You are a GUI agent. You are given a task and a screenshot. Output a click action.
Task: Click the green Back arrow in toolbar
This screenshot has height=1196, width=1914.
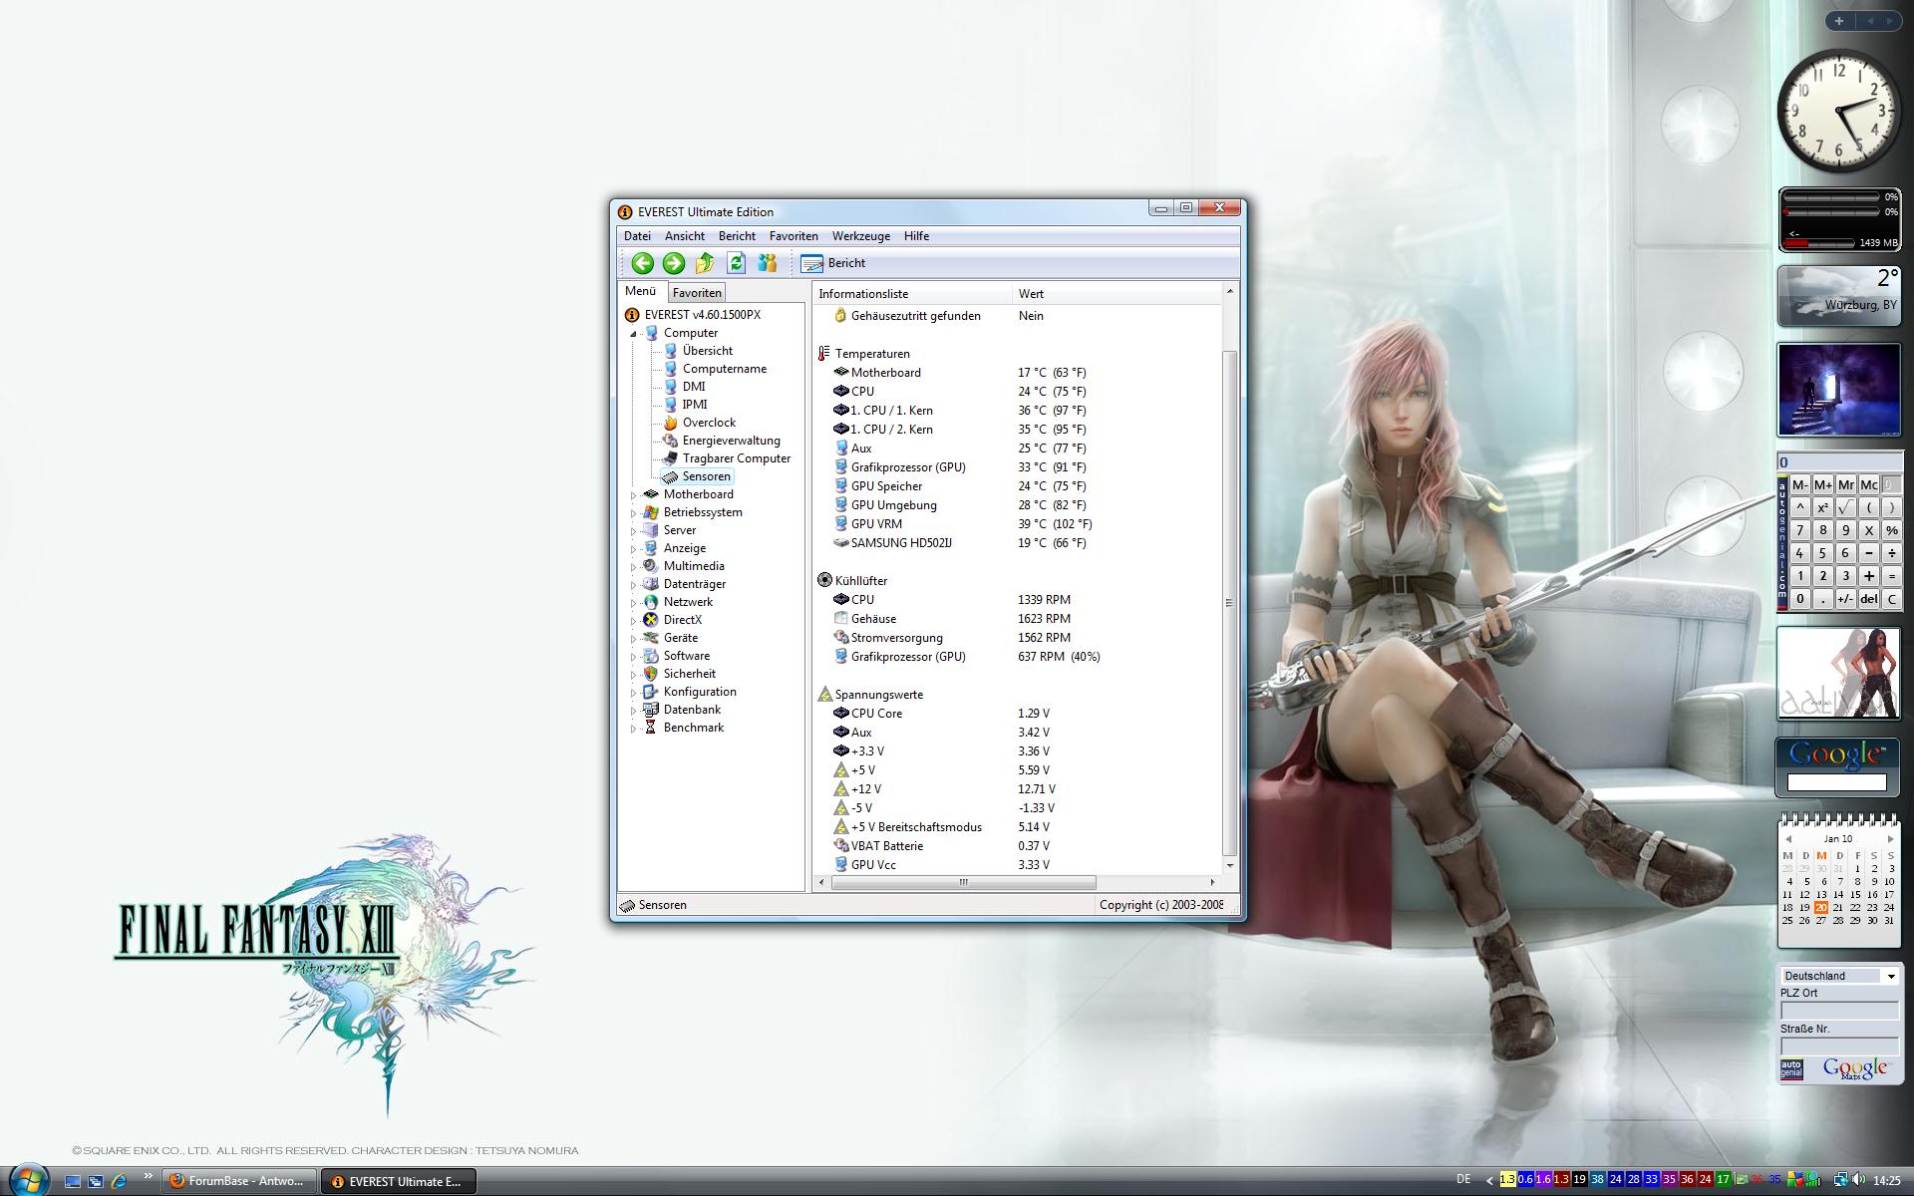tap(642, 263)
